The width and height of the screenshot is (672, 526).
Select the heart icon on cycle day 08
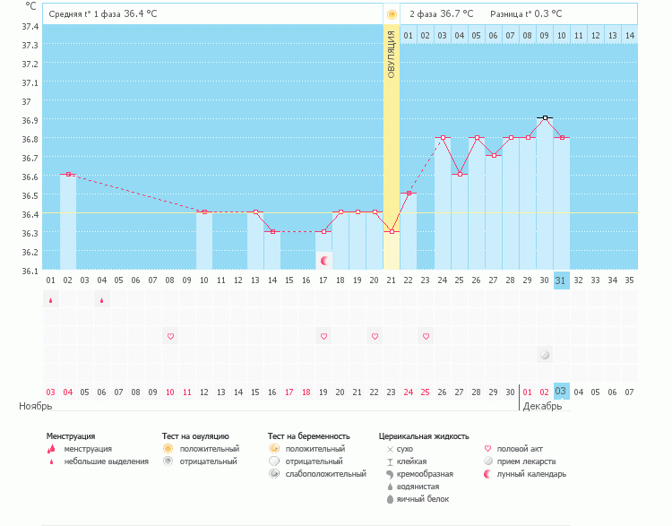coord(170,336)
